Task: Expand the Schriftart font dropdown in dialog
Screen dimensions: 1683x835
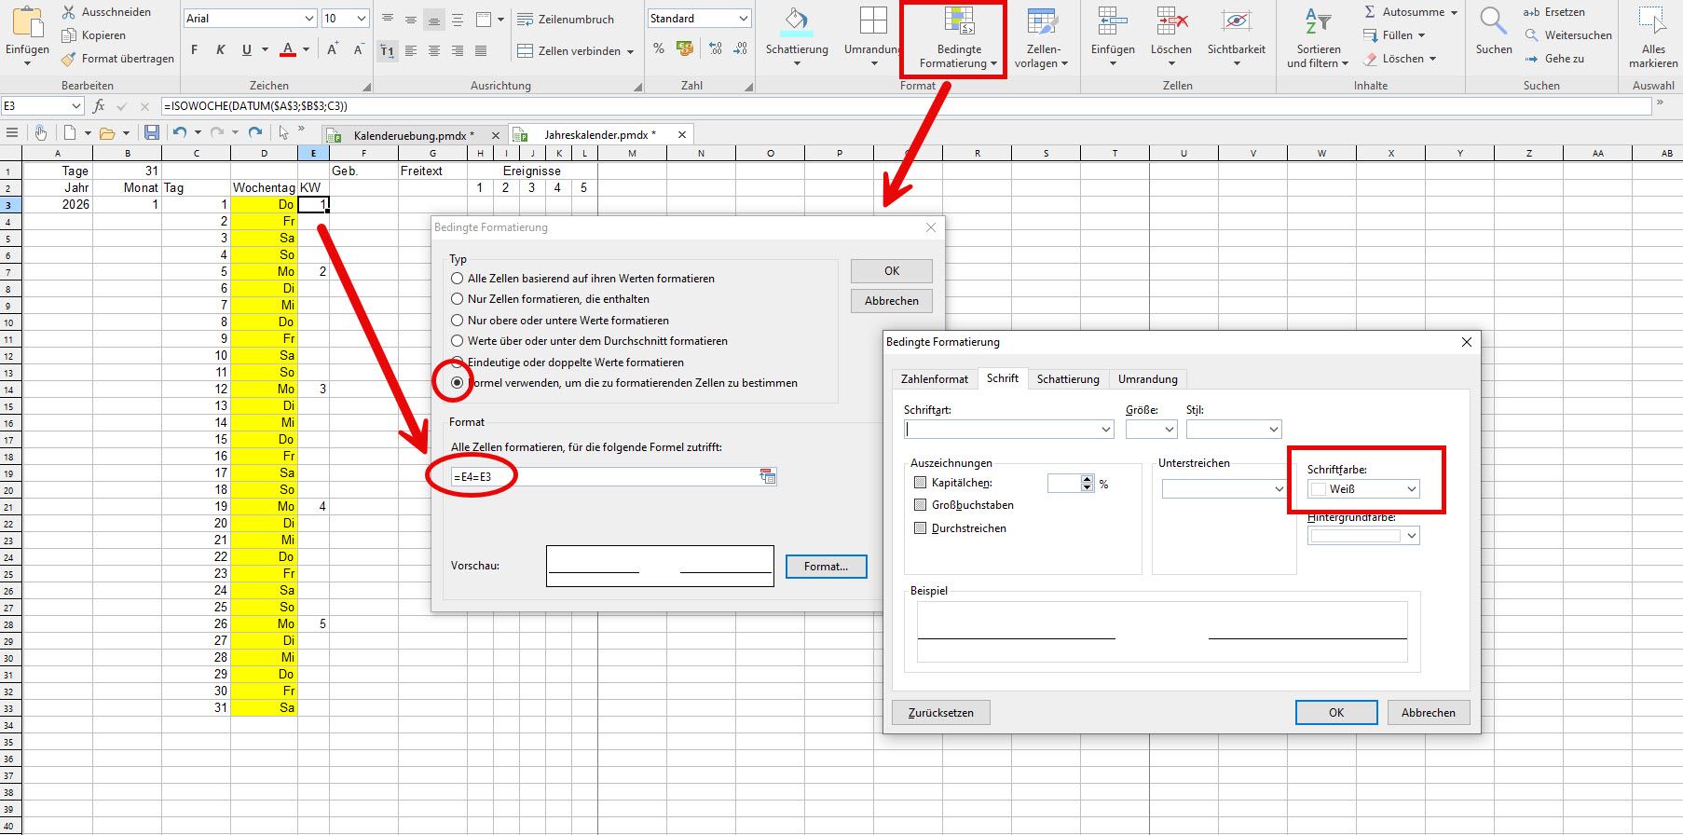Action: pos(1105,430)
